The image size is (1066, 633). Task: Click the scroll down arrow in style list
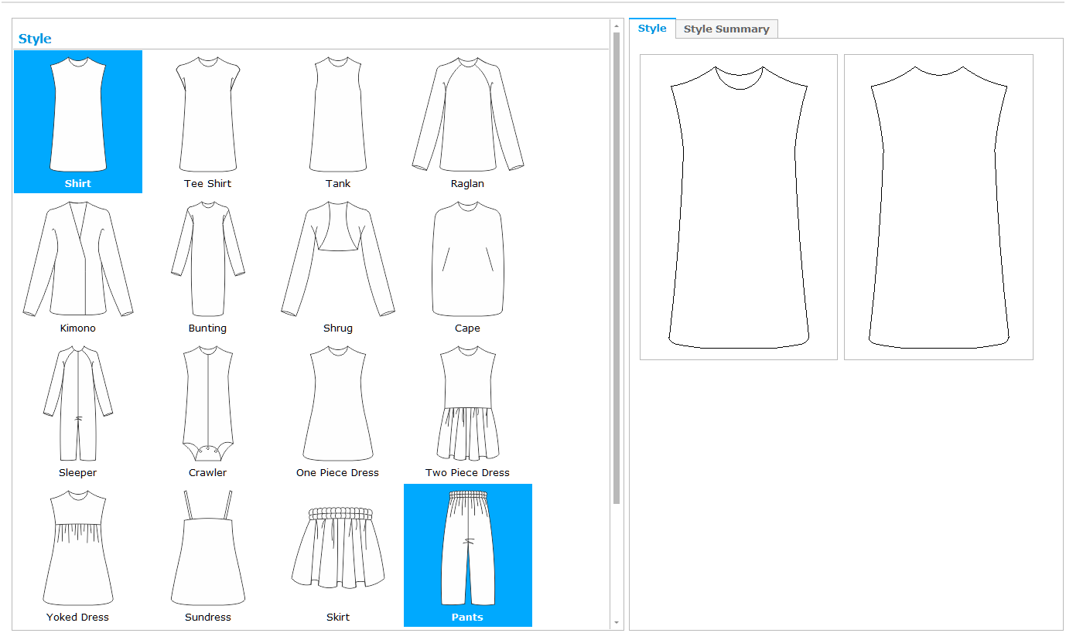(x=617, y=622)
